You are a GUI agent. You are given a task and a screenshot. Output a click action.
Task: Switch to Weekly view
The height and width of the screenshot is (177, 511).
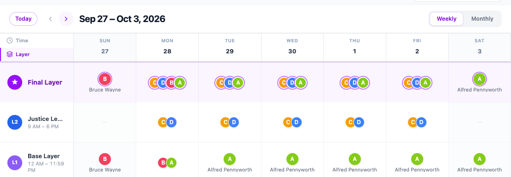pyautogui.click(x=446, y=19)
